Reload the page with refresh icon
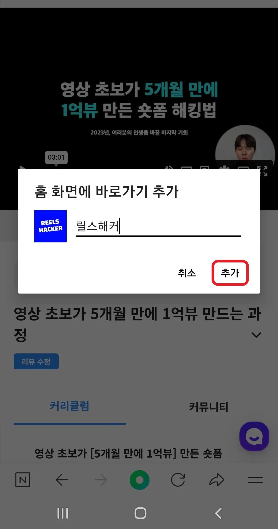Screen dimensions: 278x529 pyautogui.click(x=178, y=480)
